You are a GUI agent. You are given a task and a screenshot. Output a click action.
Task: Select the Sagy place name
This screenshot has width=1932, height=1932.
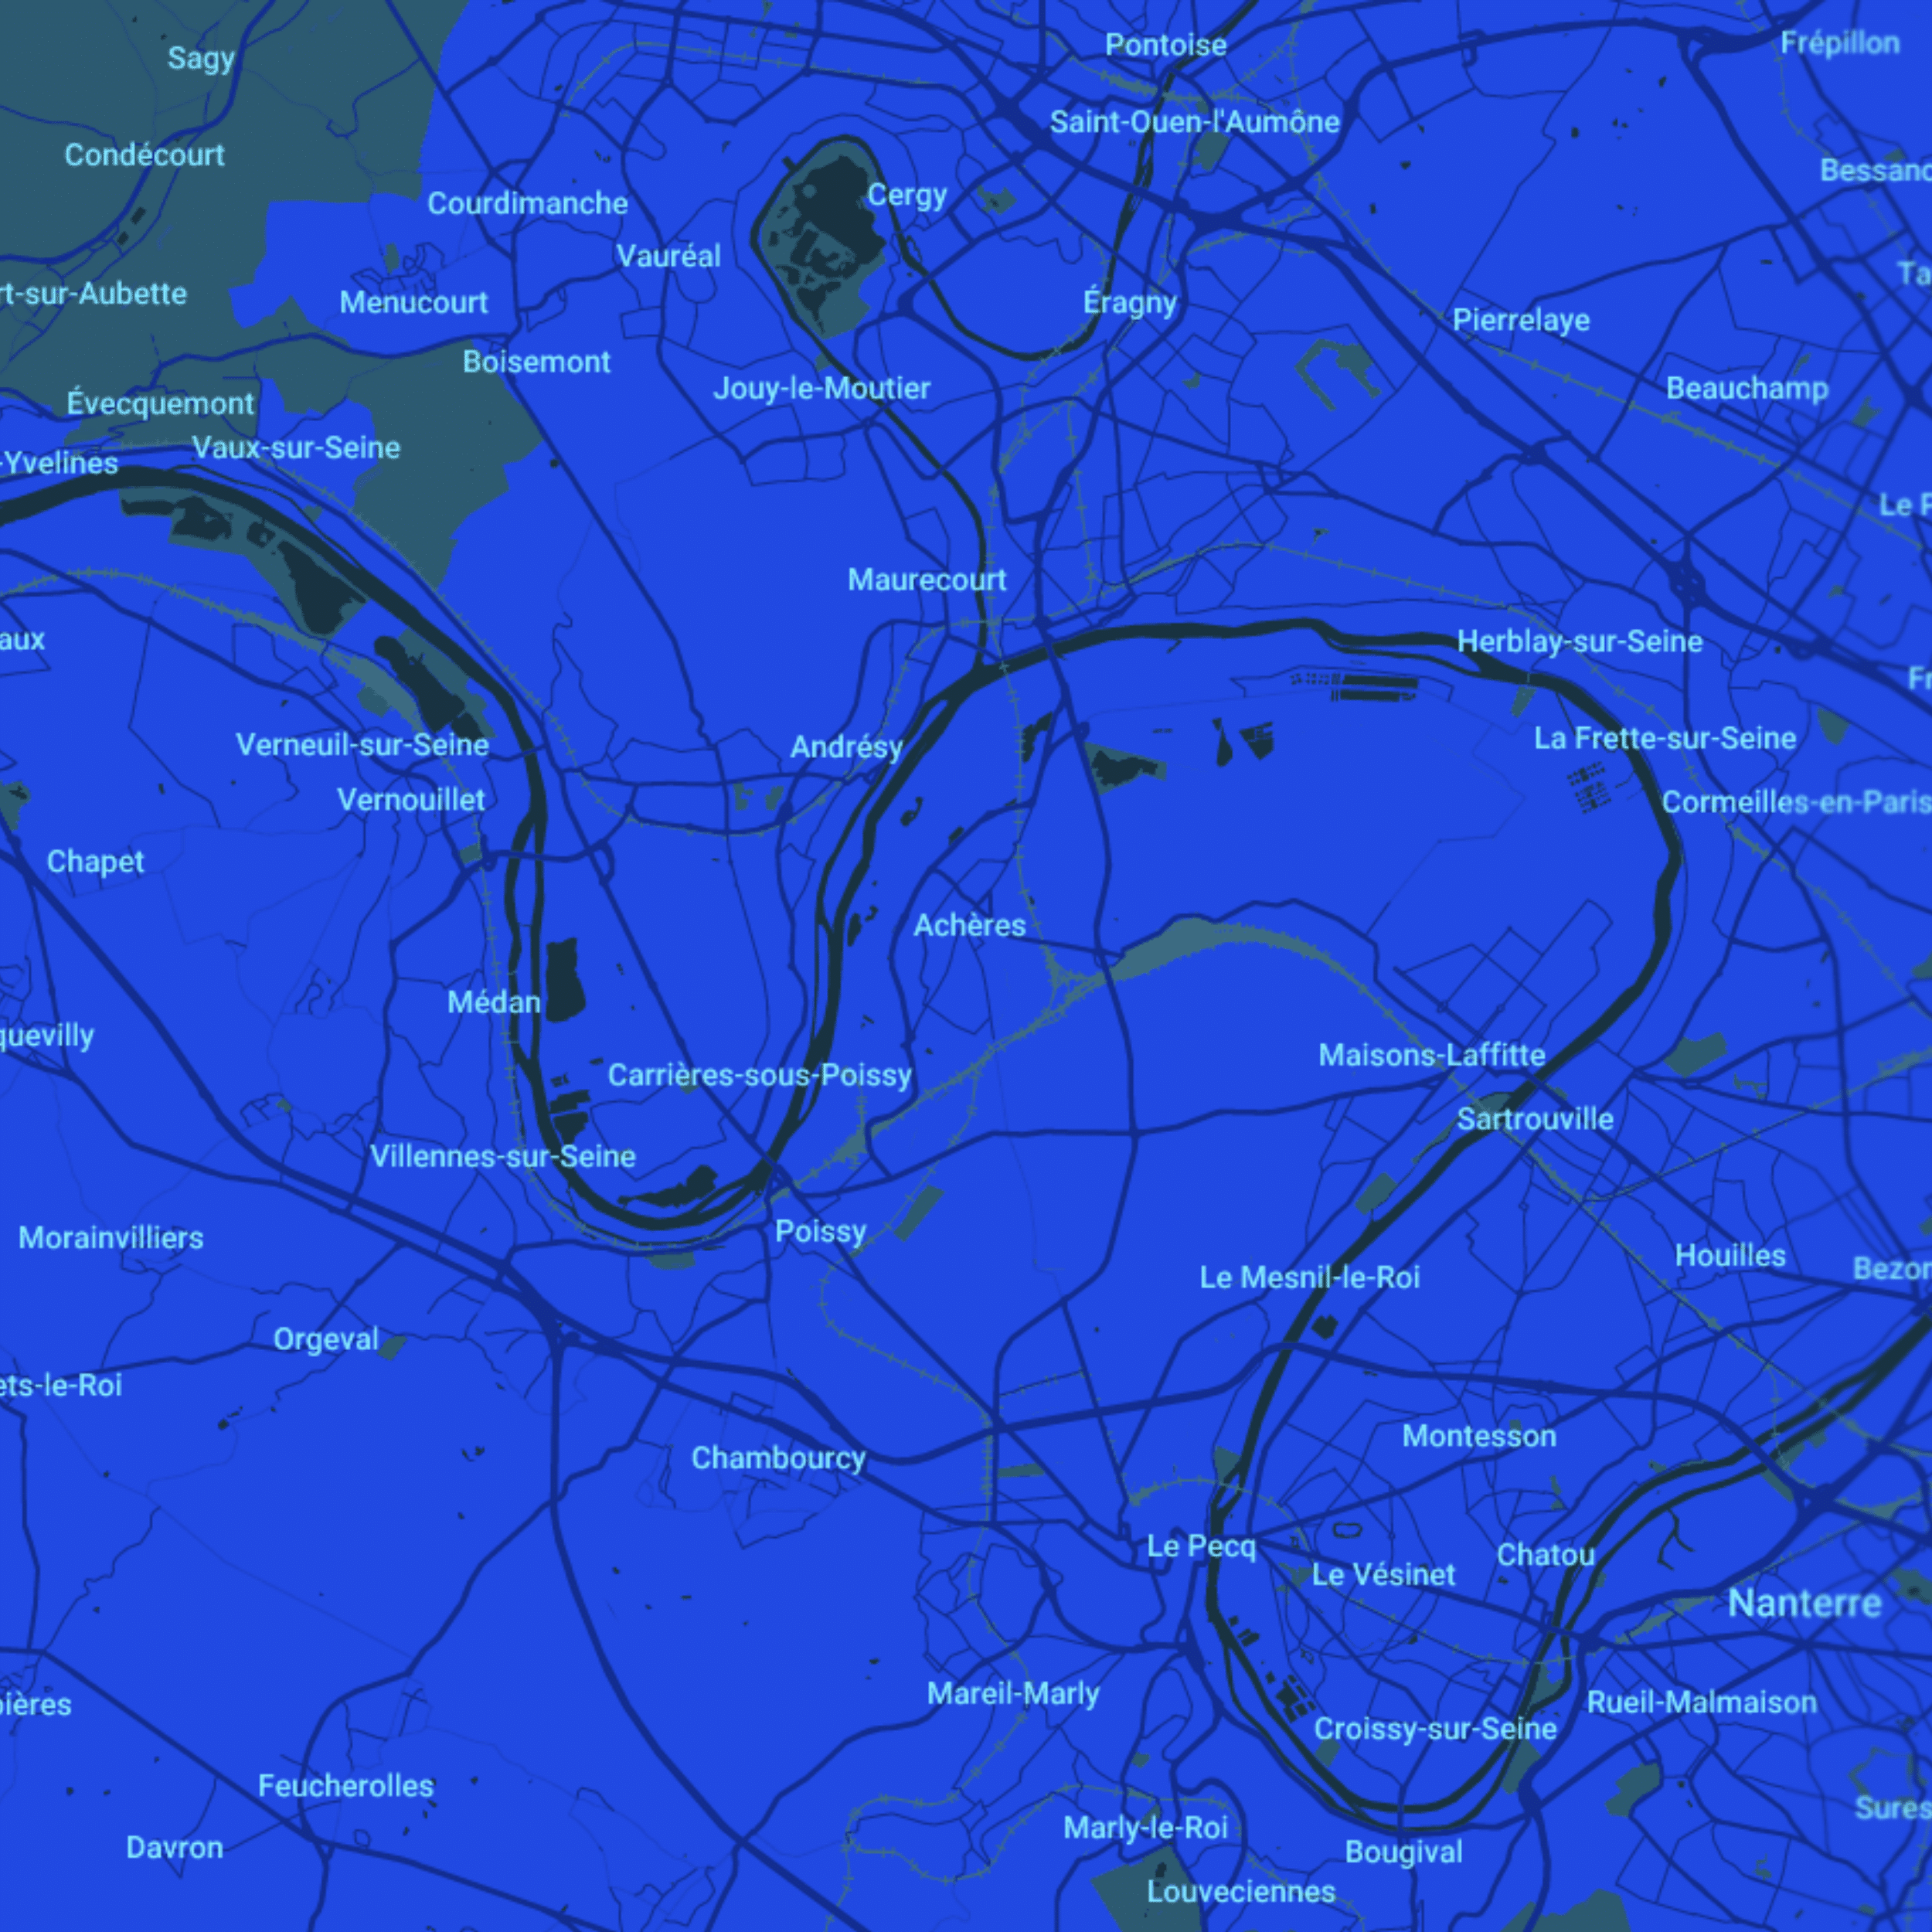tap(201, 59)
